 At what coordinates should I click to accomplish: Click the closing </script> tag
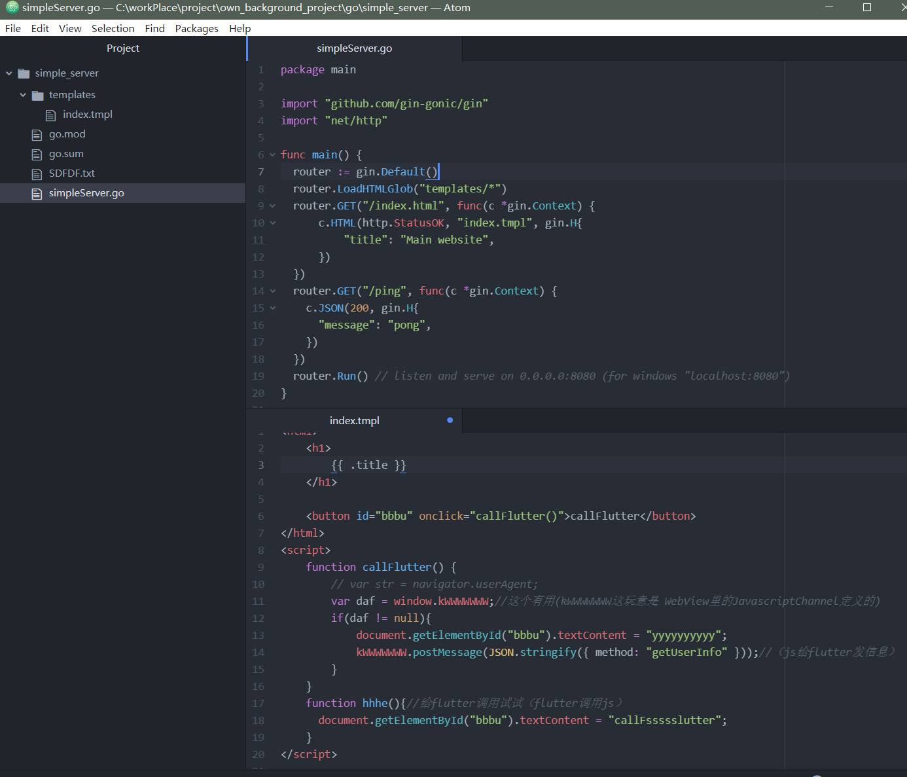(309, 755)
